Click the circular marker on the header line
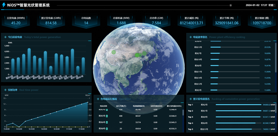Viewport: 278px width, 136px height. pyautogui.click(x=231, y=5)
